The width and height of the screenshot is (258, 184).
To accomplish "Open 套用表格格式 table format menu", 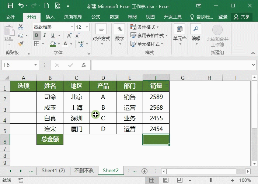I will pos(149,35).
